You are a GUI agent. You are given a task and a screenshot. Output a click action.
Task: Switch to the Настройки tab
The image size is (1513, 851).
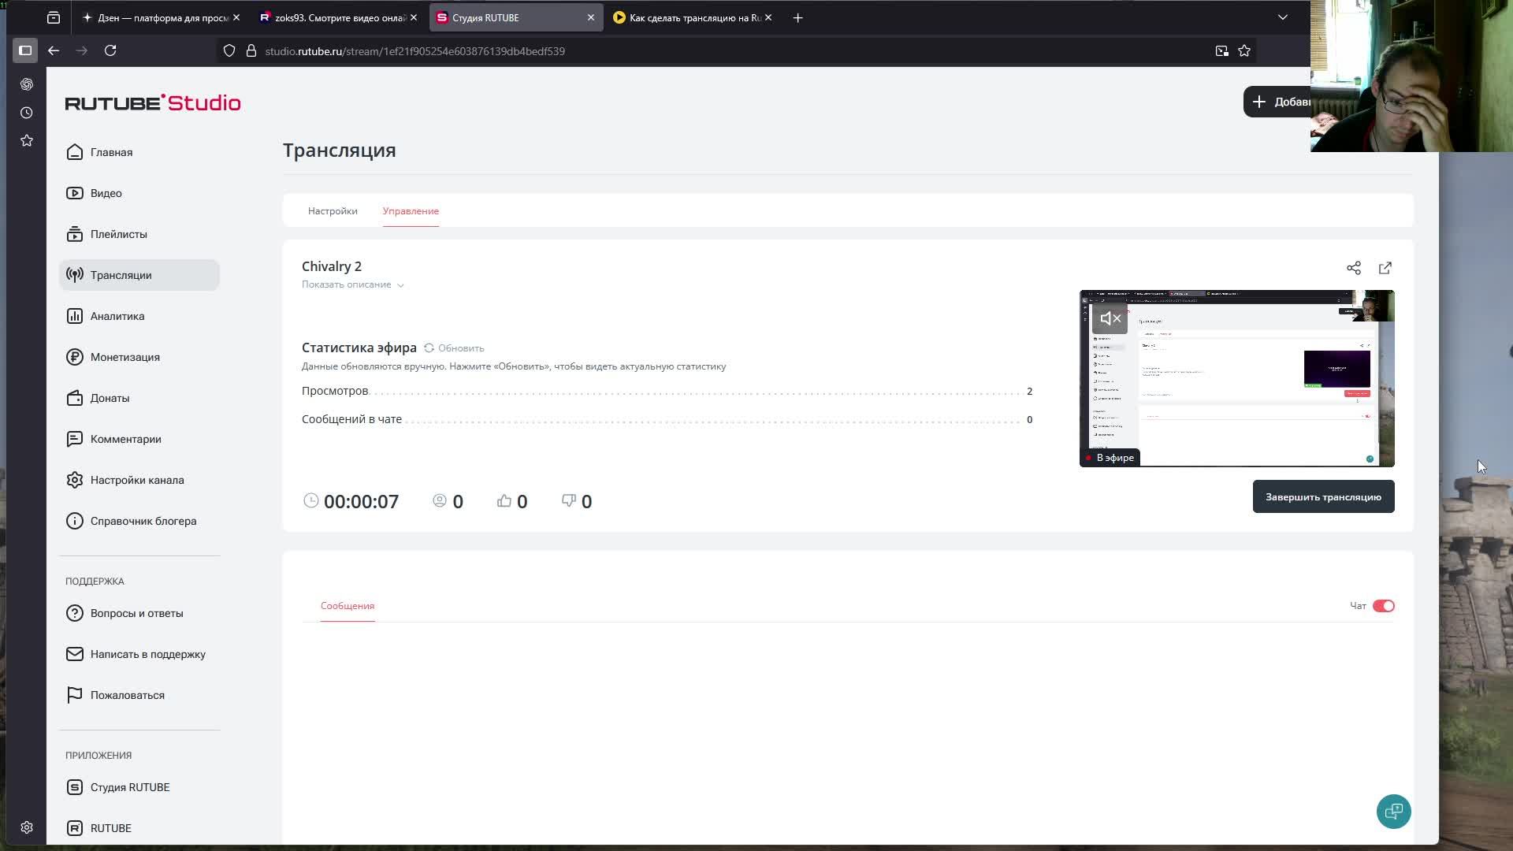click(333, 211)
